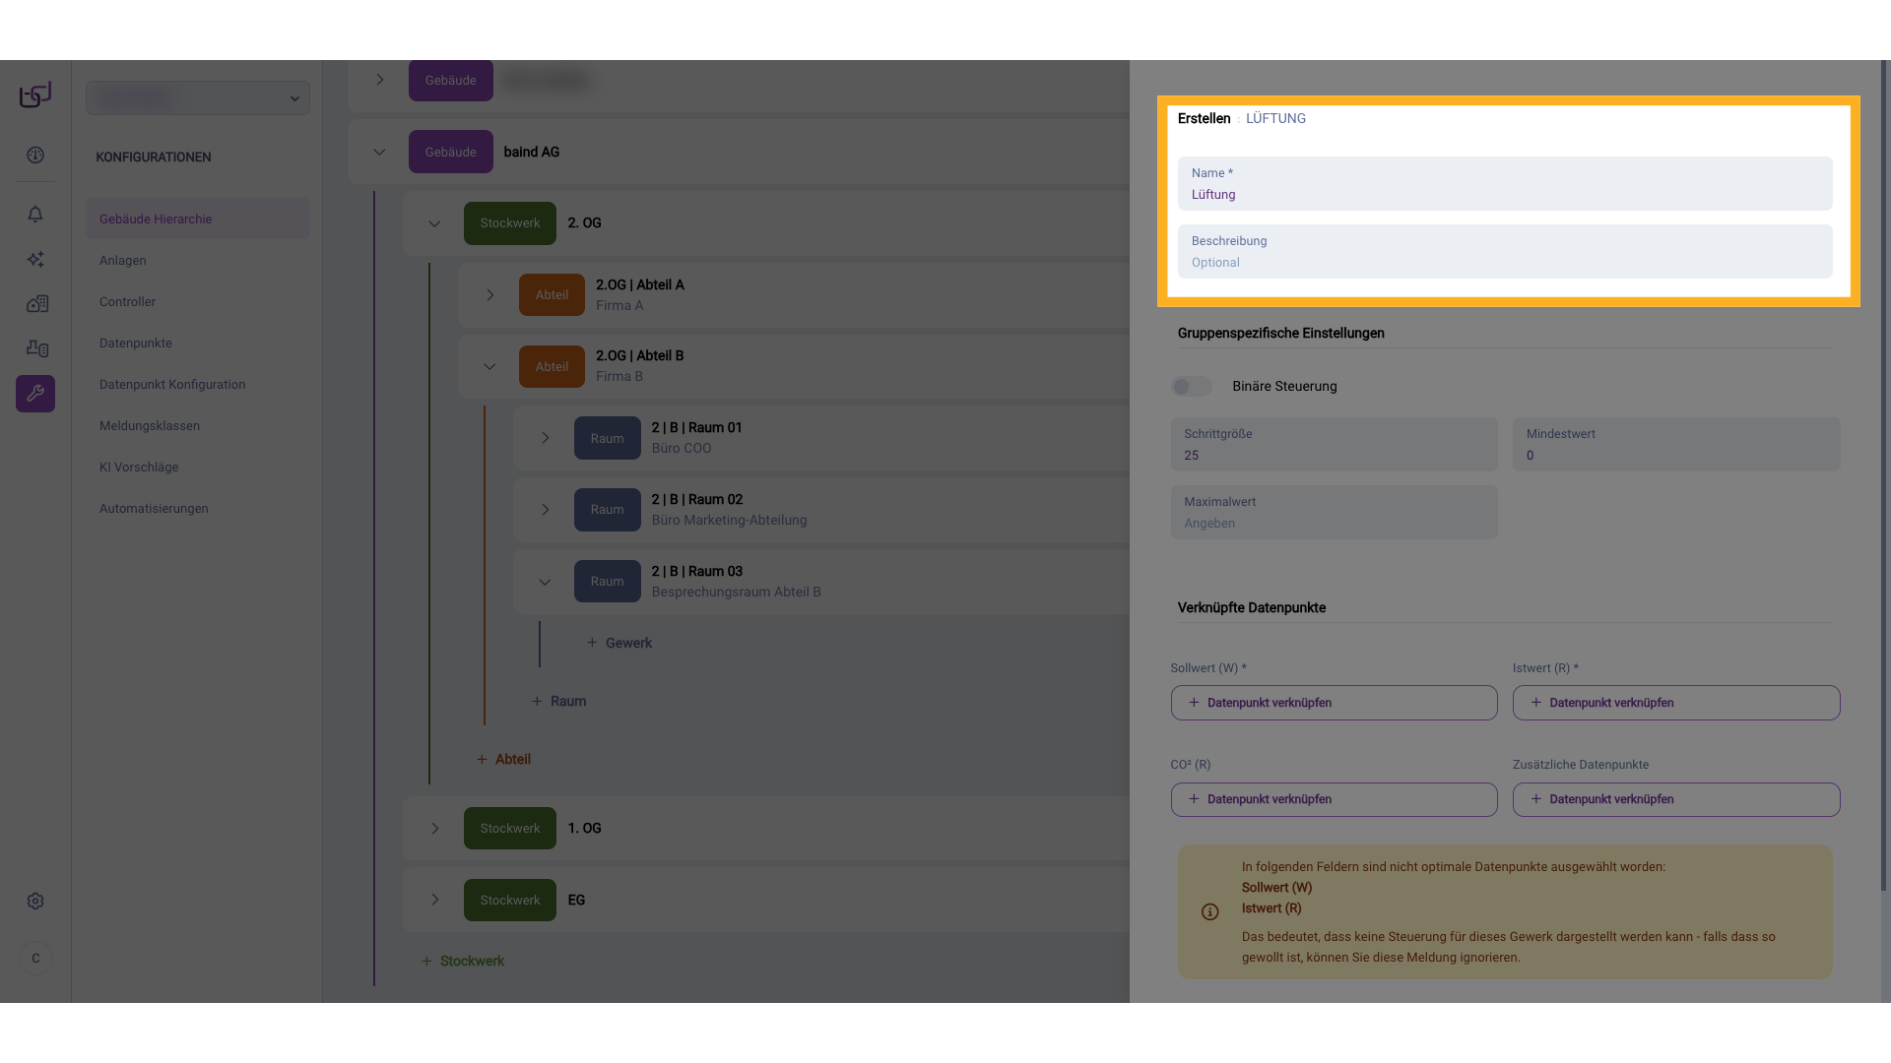Expand the 1. OG Stockwerk row
This screenshot has height=1063, width=1891.
(x=434, y=829)
